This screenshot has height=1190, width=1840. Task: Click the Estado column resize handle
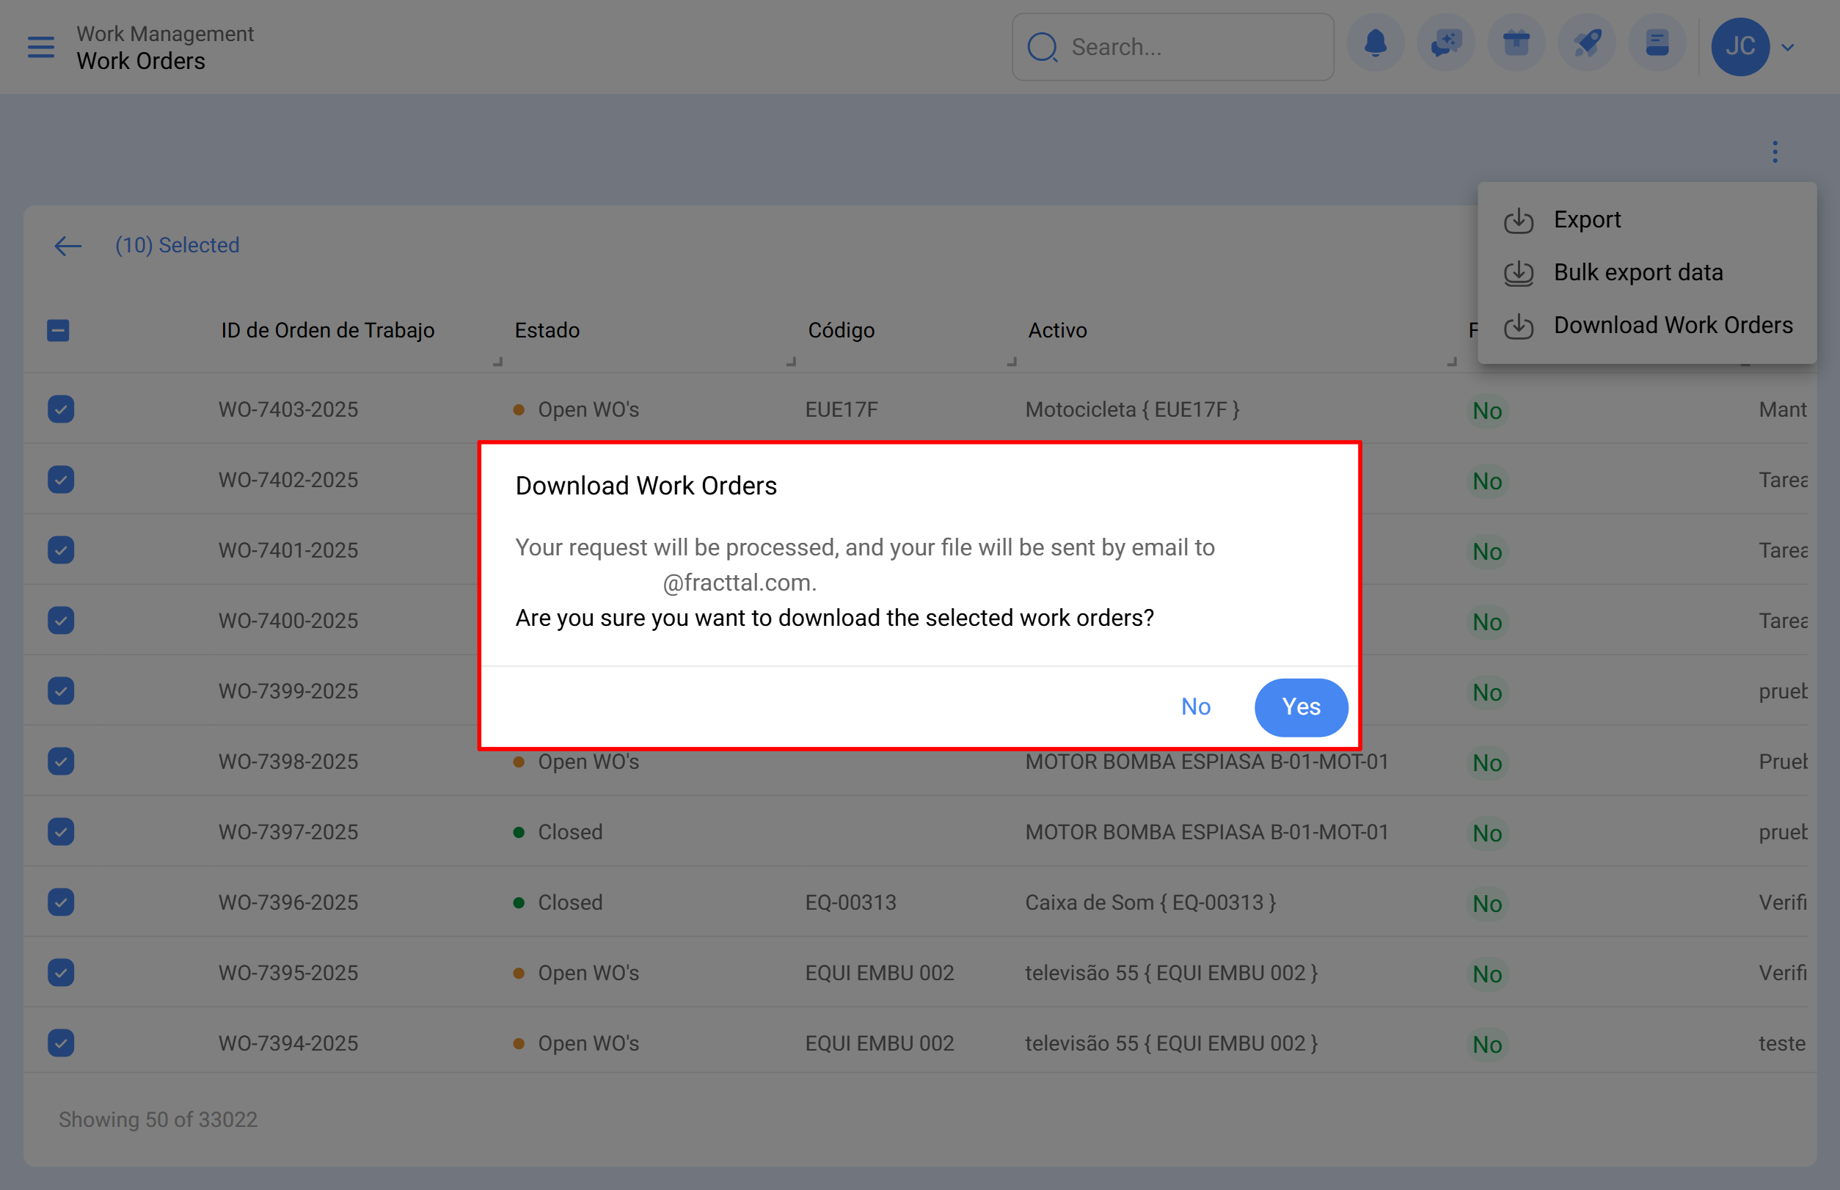tap(792, 362)
